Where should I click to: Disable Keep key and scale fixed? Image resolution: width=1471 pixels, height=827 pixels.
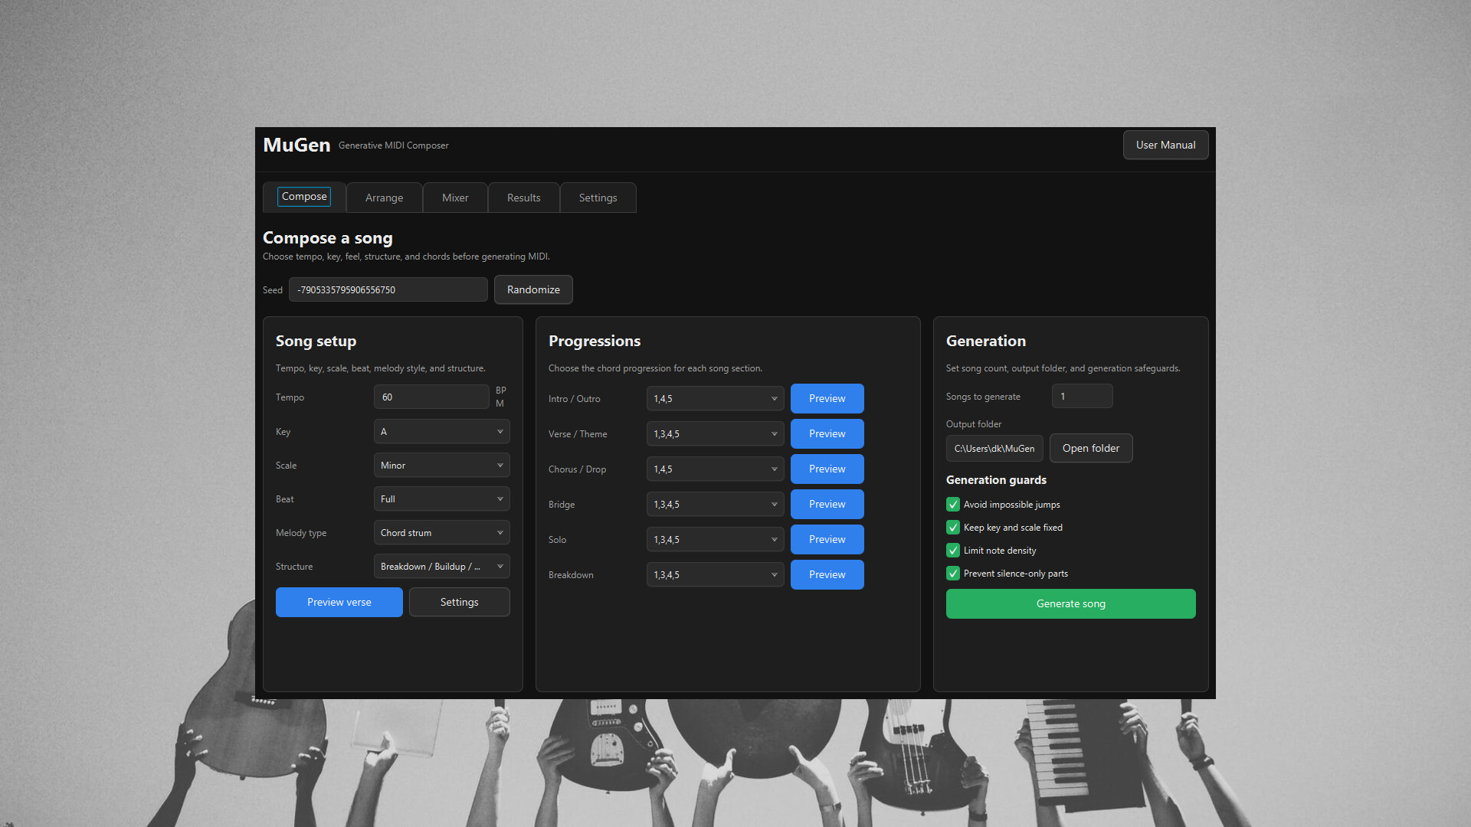[953, 528]
